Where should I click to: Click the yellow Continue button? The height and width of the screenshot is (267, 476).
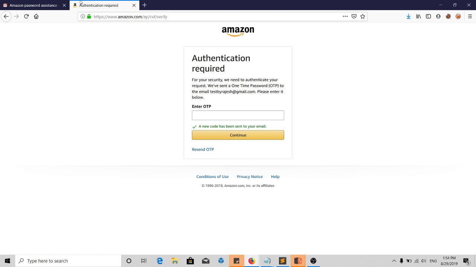coord(238,135)
